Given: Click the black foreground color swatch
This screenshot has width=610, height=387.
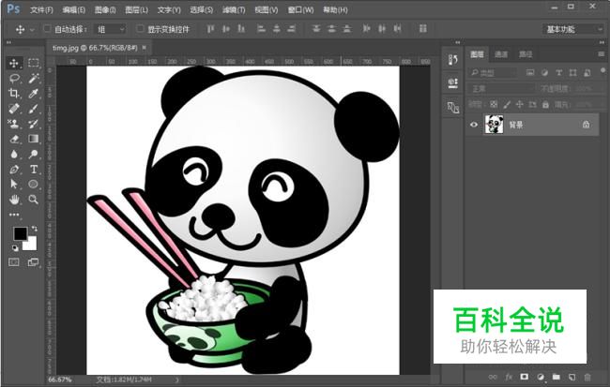Looking at the screenshot, I should coord(21,233).
